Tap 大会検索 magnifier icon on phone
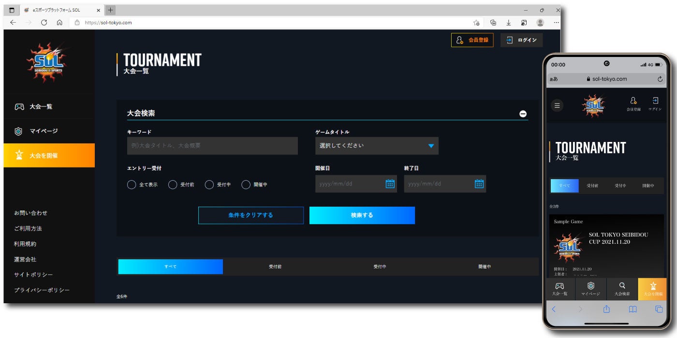The height and width of the screenshot is (338, 677). (622, 285)
